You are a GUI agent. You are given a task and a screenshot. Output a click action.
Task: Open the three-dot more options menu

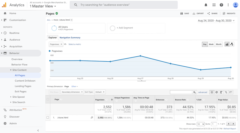coord(228,5)
